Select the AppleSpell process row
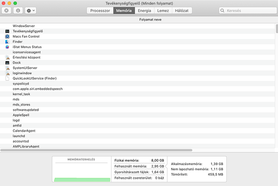The width and height of the screenshot is (278, 186). 137,115
